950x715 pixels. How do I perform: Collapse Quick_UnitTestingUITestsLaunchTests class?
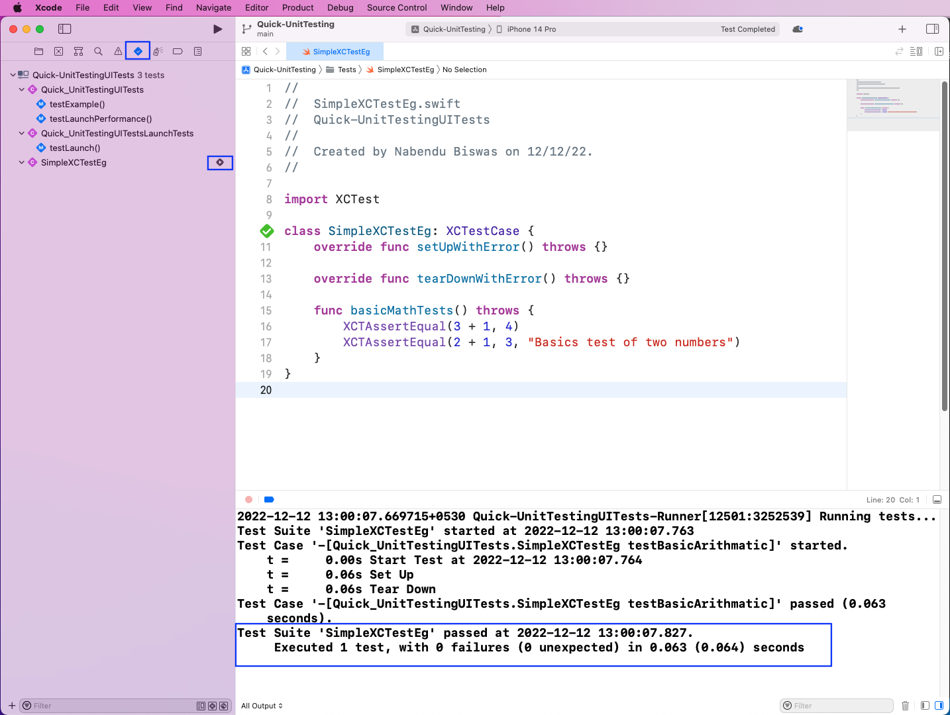pos(21,133)
